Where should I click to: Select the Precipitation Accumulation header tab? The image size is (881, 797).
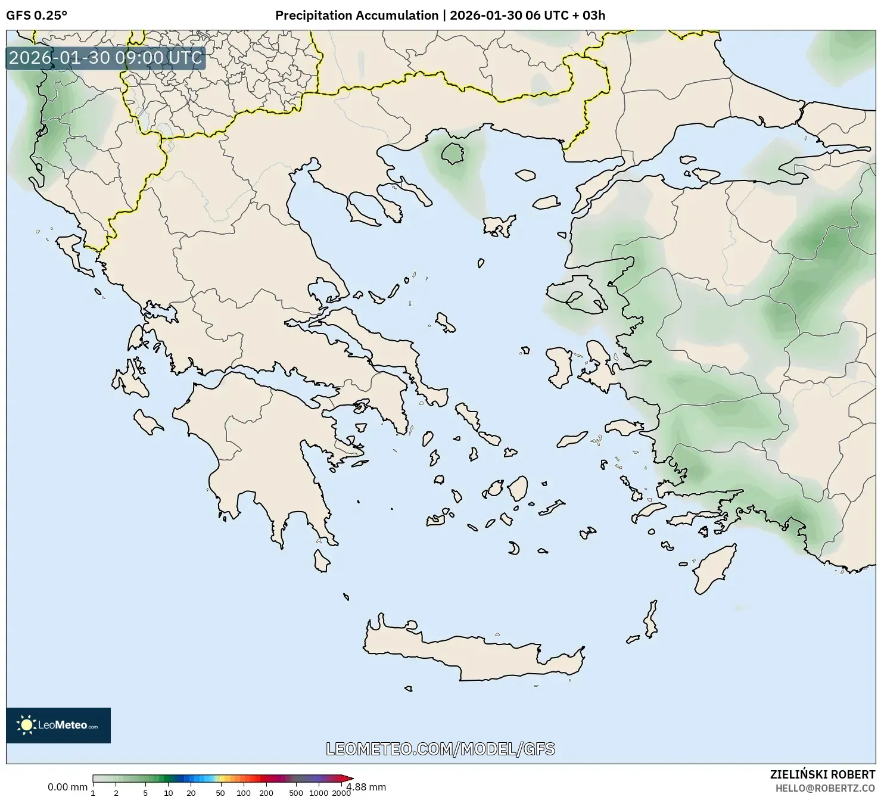tap(357, 16)
